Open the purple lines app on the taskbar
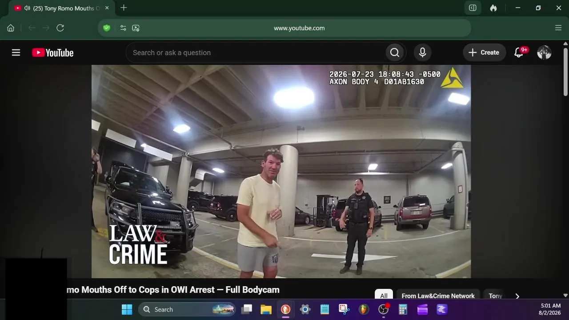Screen dimensions: 569x320 click(x=442, y=309)
